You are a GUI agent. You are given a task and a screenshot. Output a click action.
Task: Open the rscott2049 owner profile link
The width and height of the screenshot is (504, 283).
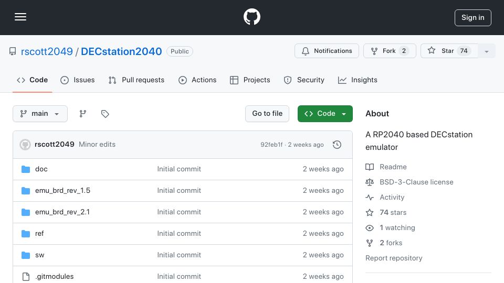coord(47,51)
